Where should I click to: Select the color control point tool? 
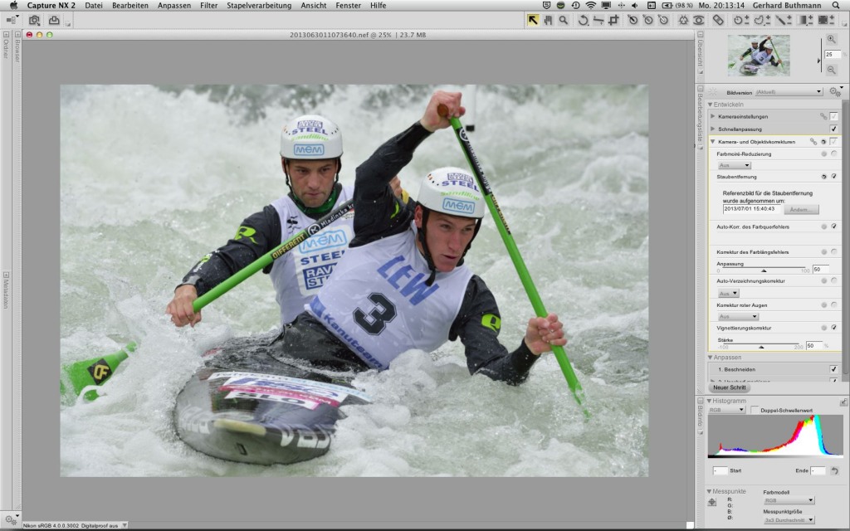[x=684, y=20]
